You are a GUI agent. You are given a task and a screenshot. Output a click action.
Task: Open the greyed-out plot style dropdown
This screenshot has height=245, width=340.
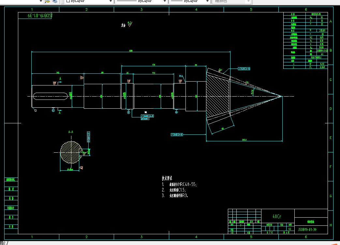(248, 1)
